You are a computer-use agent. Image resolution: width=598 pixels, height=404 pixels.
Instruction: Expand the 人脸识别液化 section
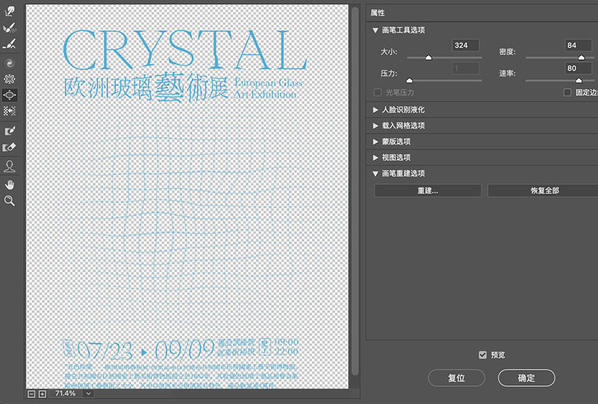[375, 110]
